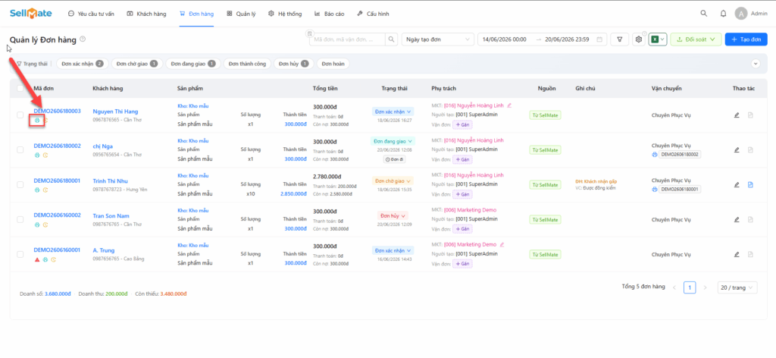Click the pencil edit icon for Trinh Thi Nhu order

pyautogui.click(x=737, y=185)
